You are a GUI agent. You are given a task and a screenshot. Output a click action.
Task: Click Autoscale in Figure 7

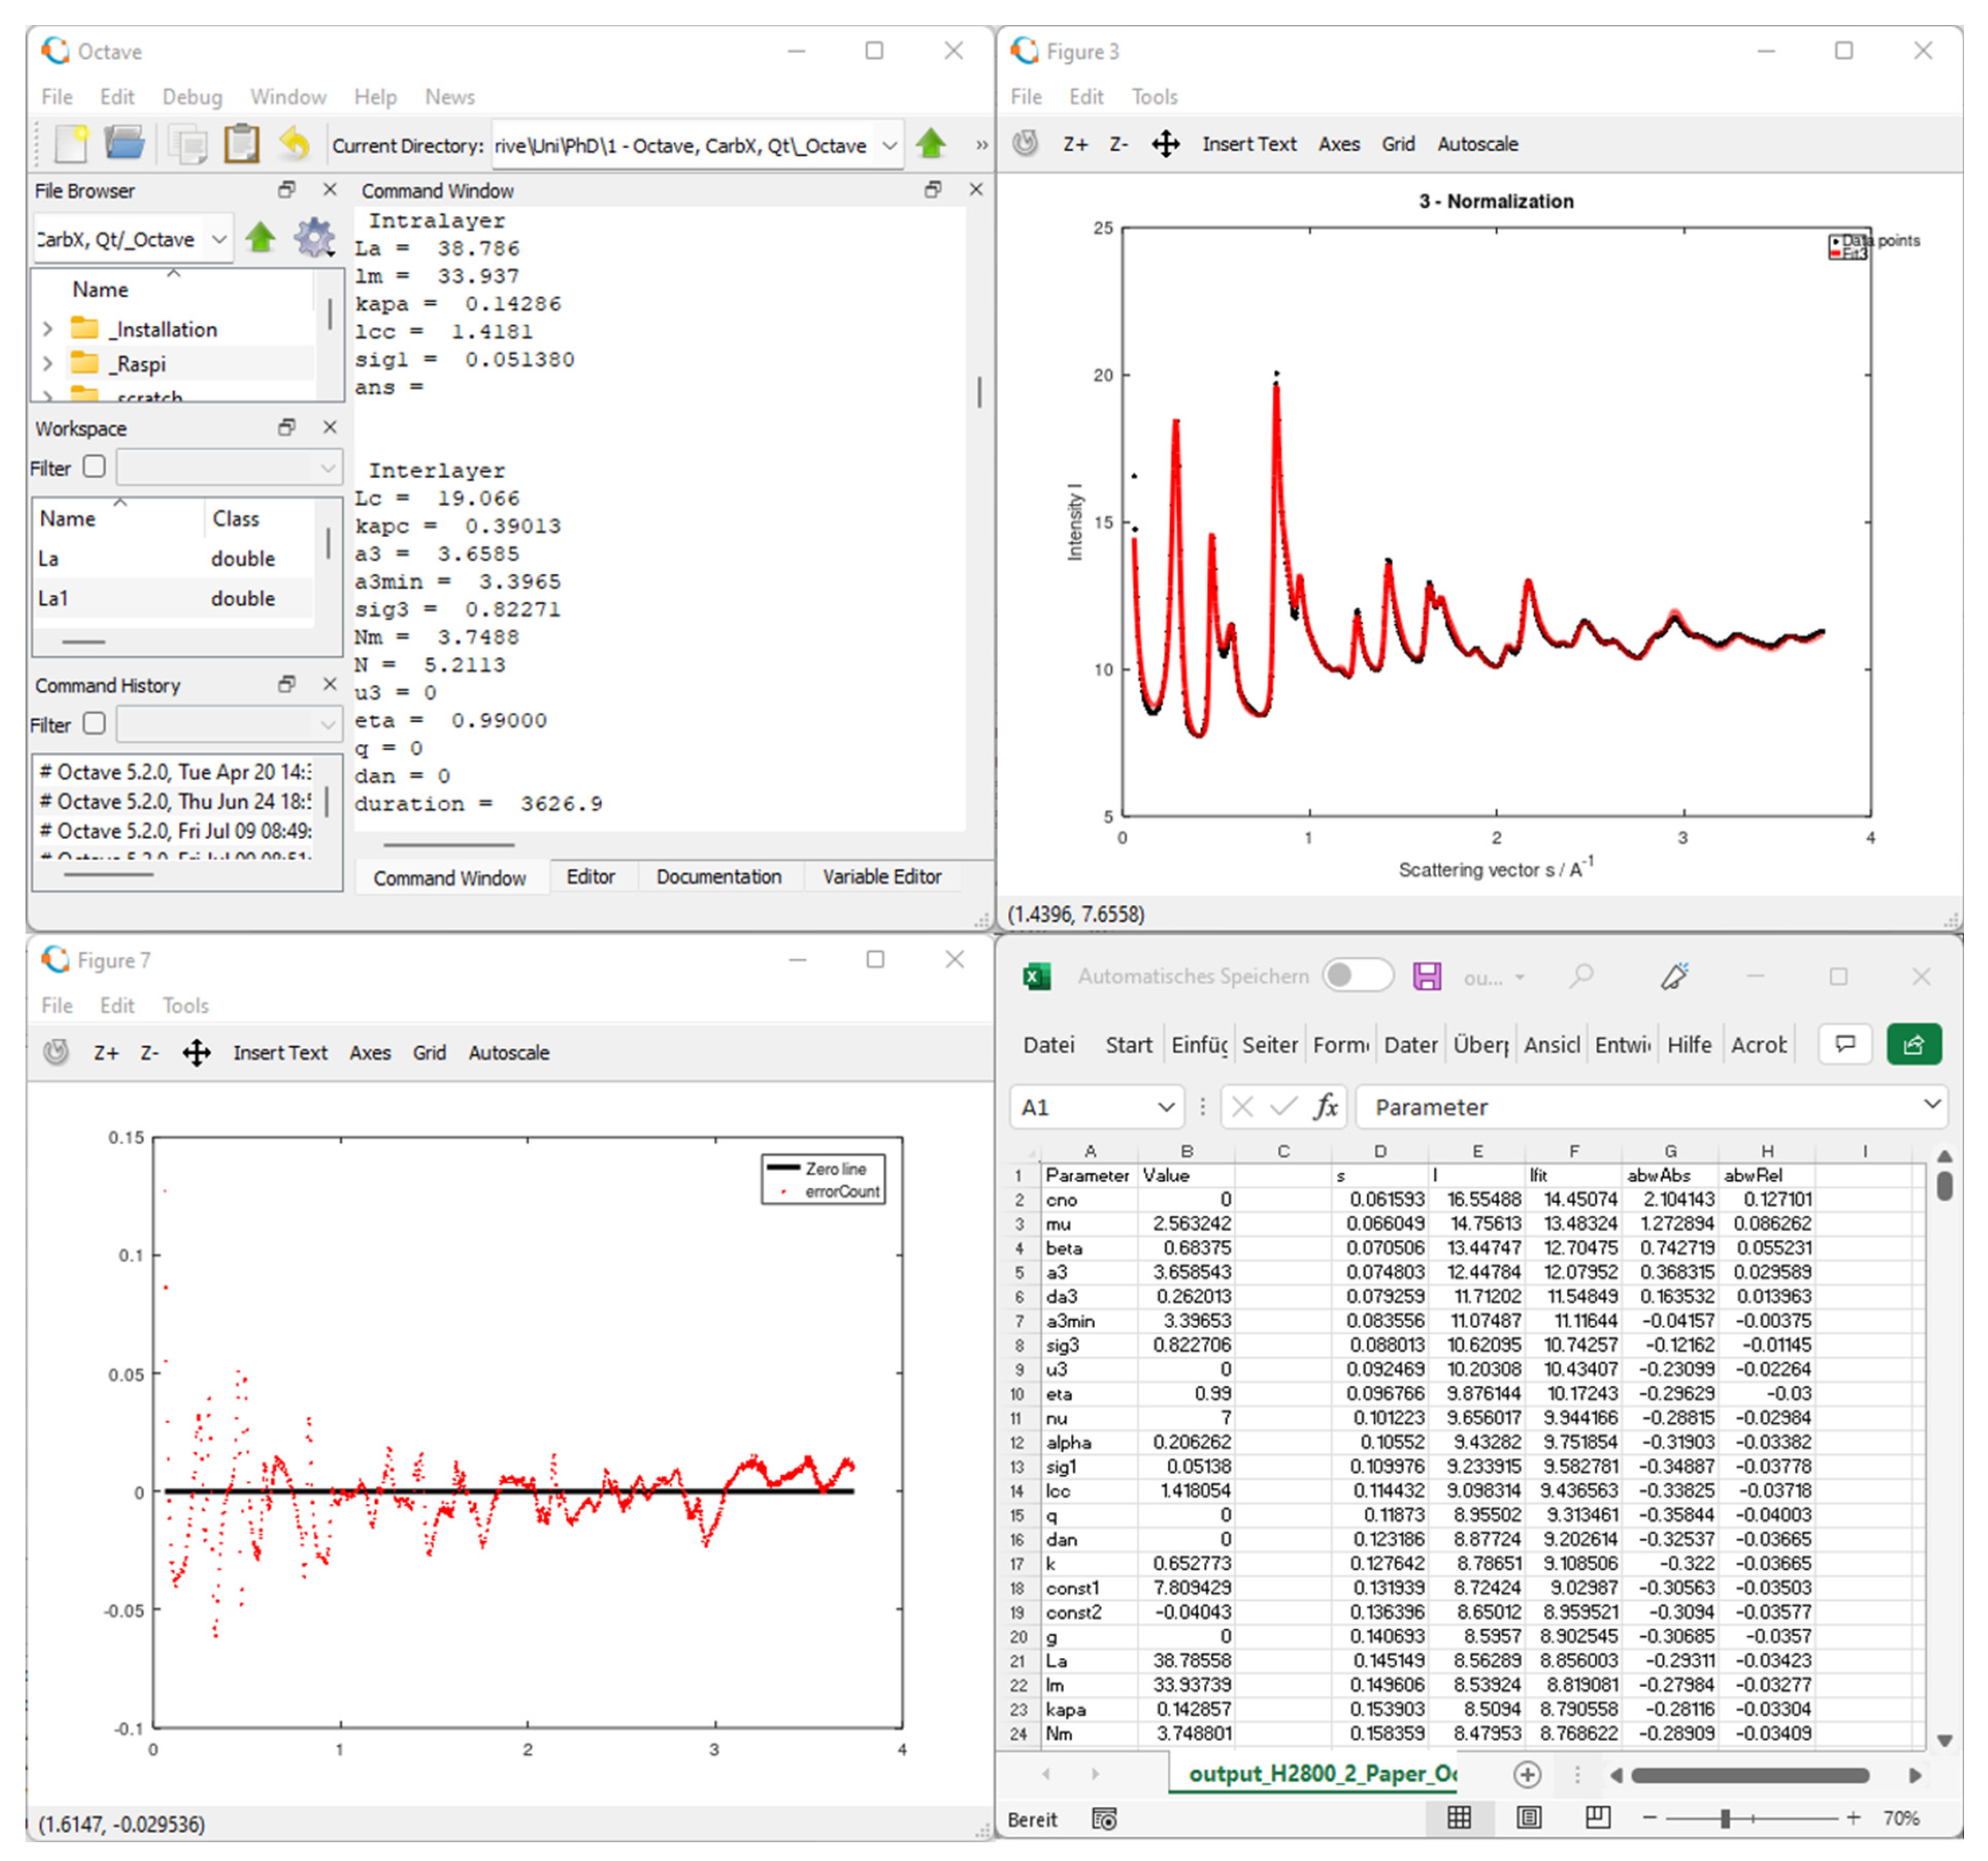click(x=508, y=1053)
